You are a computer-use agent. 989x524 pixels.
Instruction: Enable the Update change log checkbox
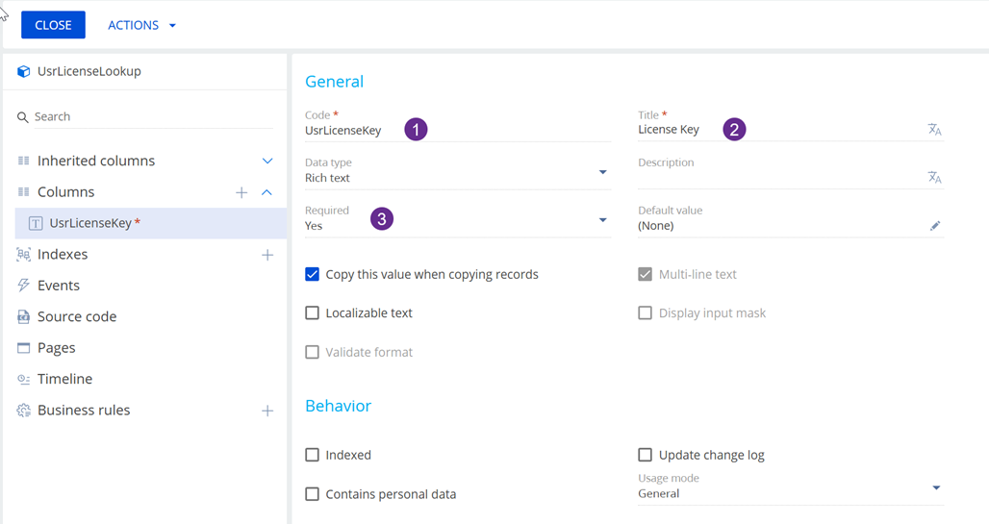pos(645,455)
